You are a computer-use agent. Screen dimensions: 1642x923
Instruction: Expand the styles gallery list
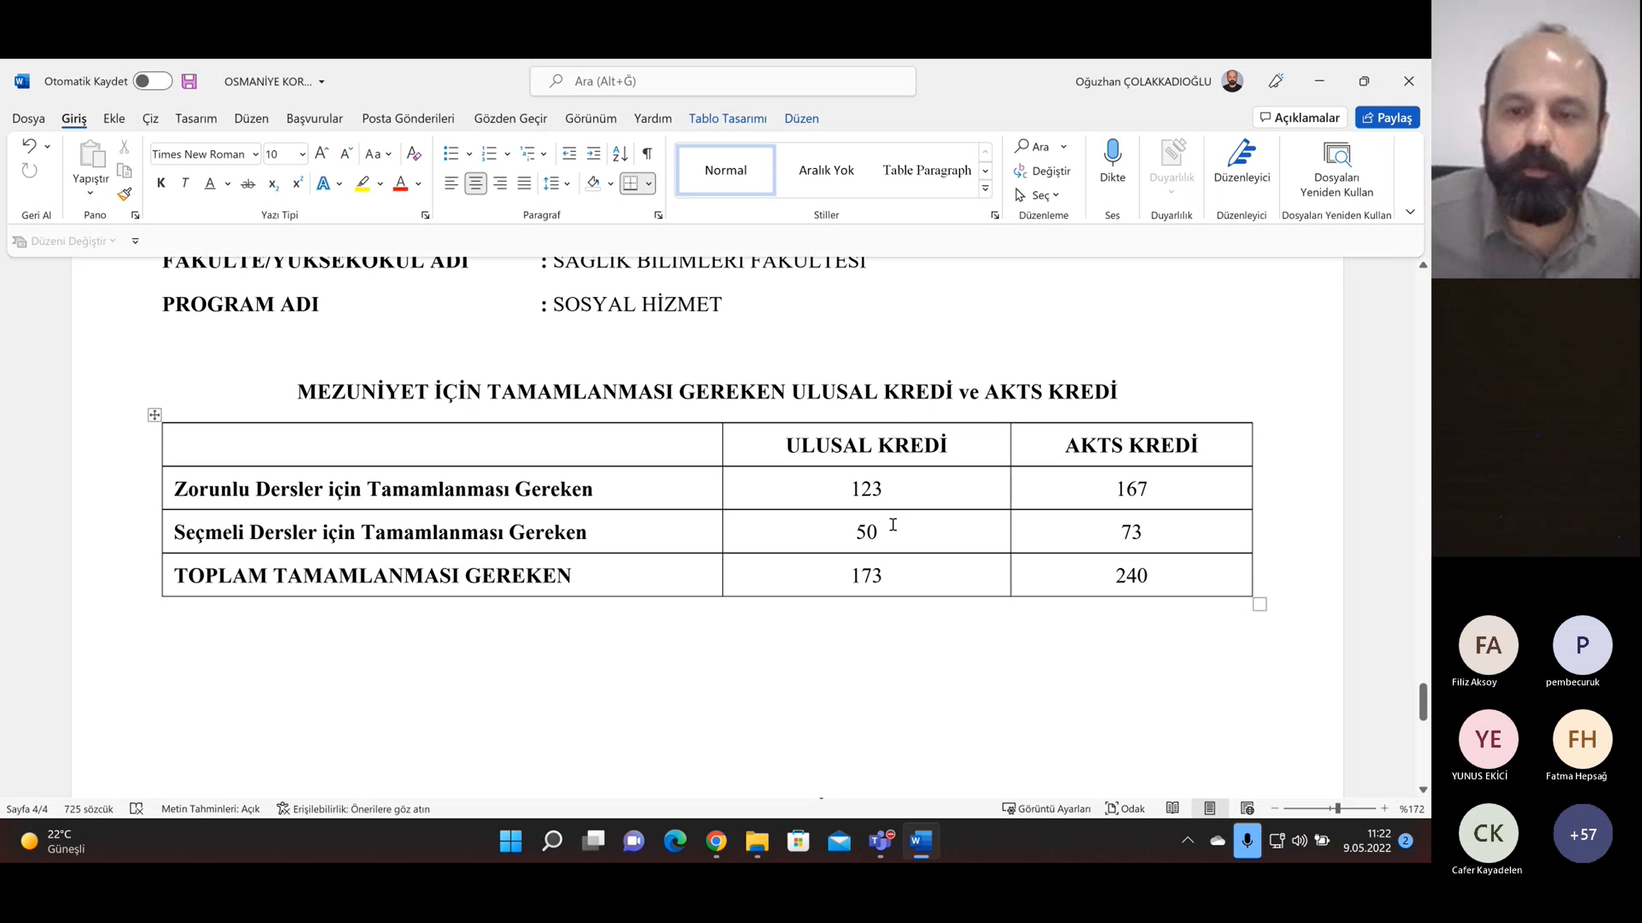986,188
